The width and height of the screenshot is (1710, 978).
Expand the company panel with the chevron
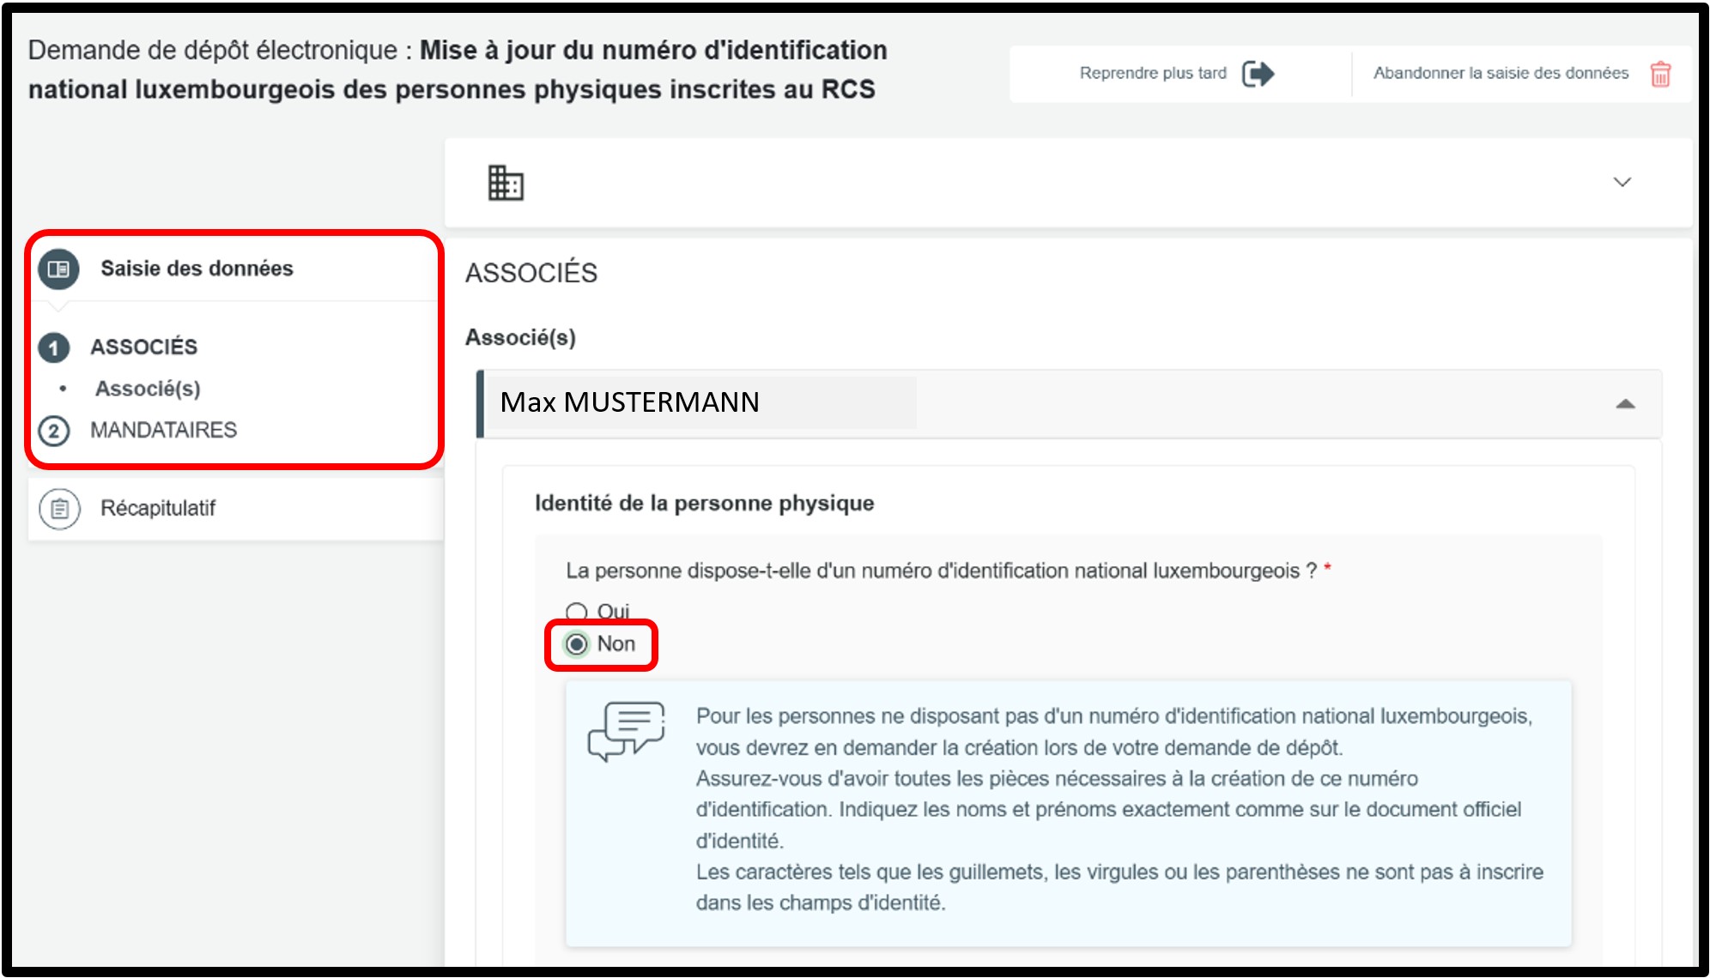1622,182
